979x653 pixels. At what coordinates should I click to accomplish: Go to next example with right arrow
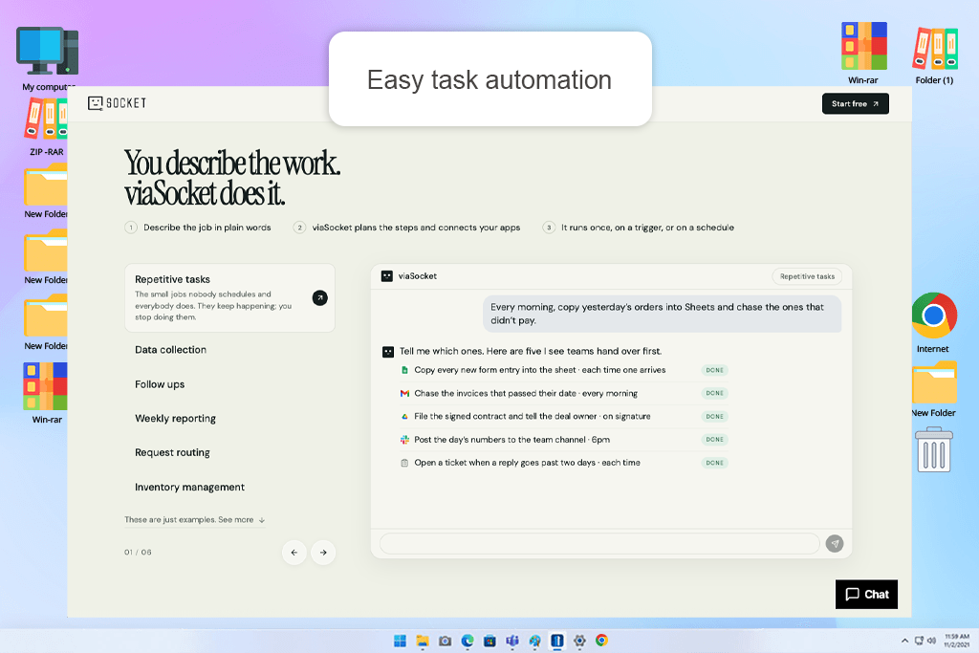(x=323, y=553)
